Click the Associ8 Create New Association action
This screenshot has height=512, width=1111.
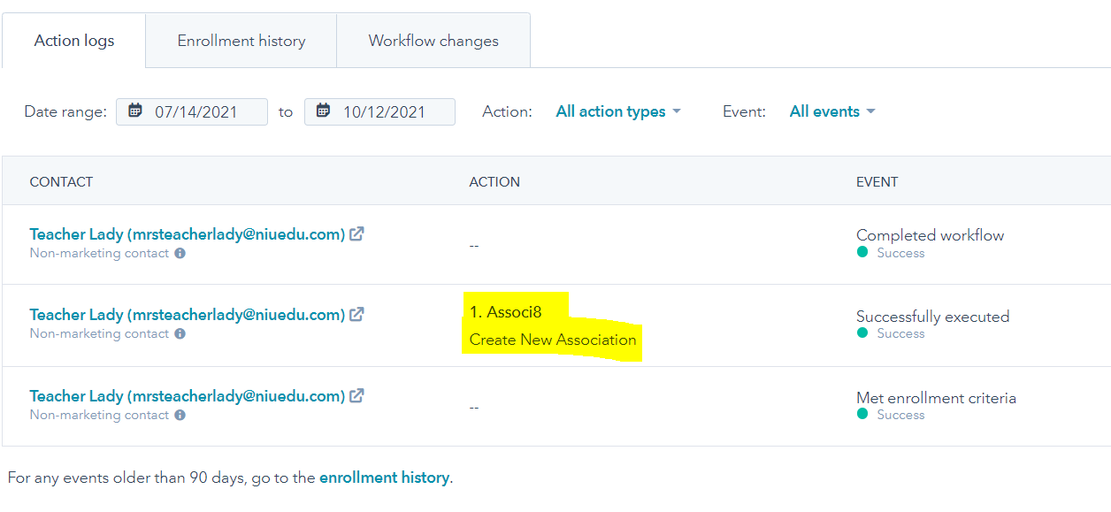[x=552, y=340]
